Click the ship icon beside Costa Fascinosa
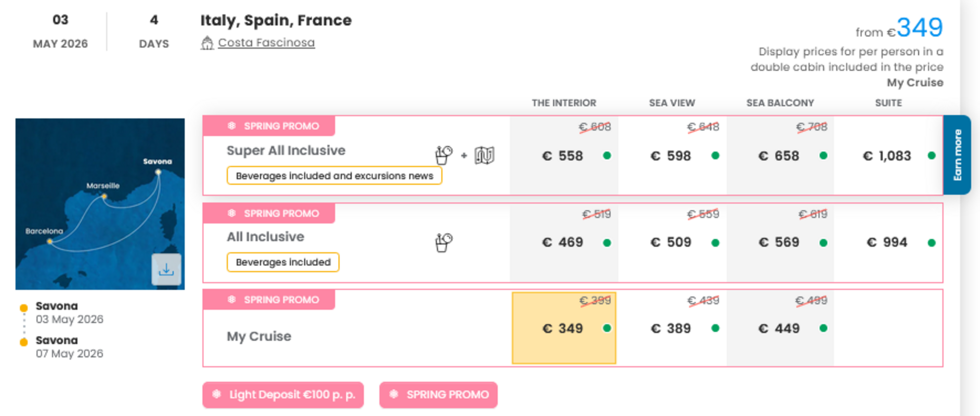Screen dimensions: 980x416 pos(207,43)
